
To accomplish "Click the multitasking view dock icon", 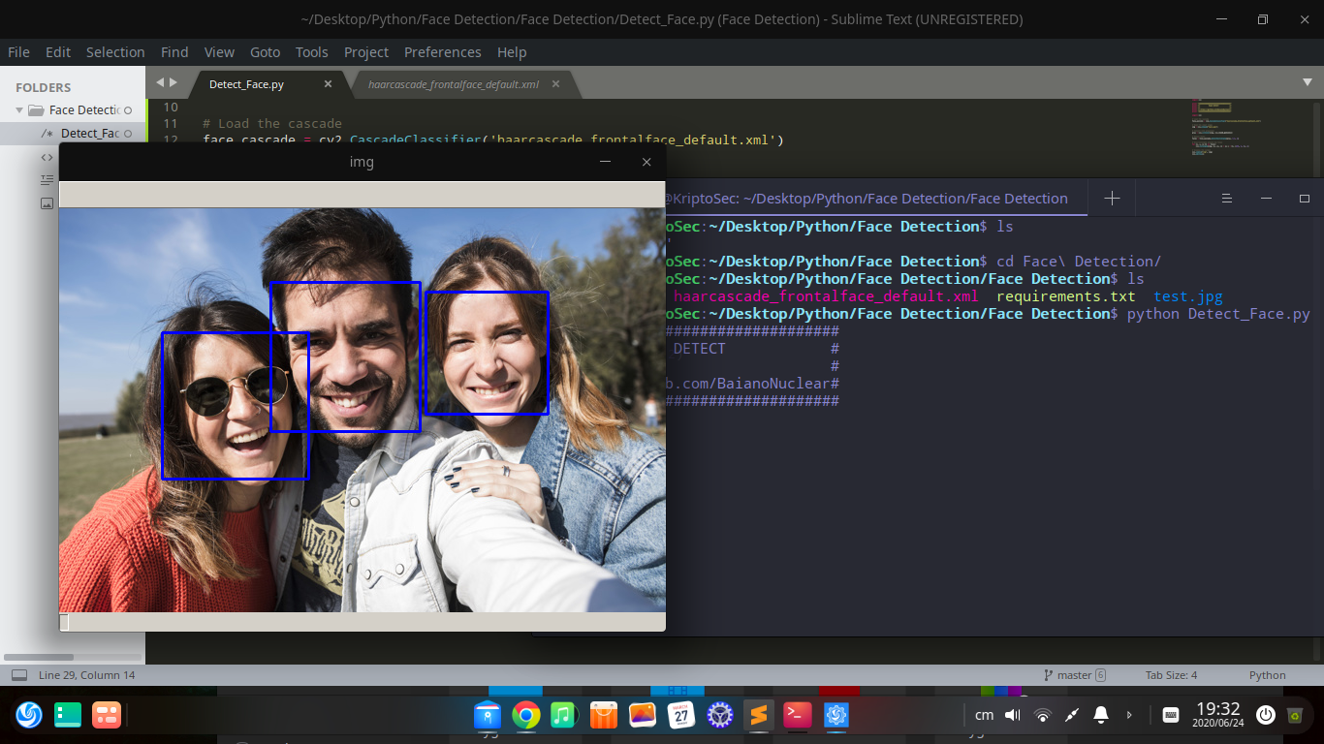I will coord(68,715).
